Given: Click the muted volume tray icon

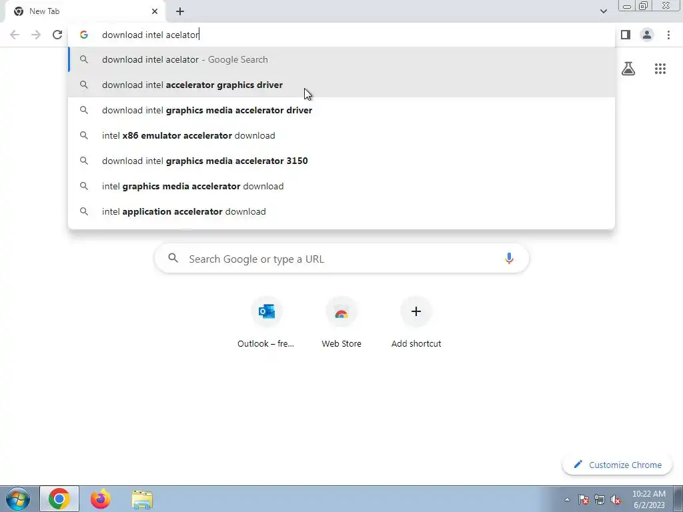Looking at the screenshot, I should [x=616, y=499].
